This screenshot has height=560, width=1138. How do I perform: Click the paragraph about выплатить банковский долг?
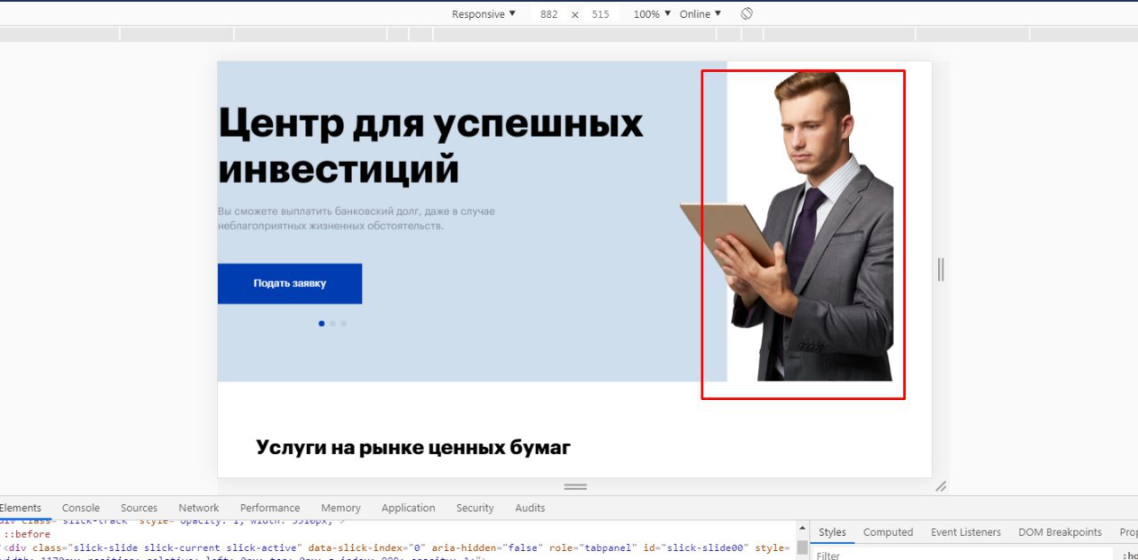(x=357, y=219)
